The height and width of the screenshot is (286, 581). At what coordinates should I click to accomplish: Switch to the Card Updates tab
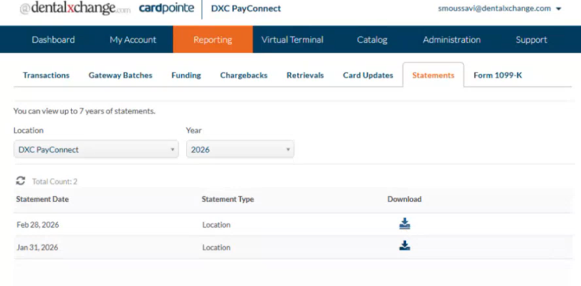368,76
